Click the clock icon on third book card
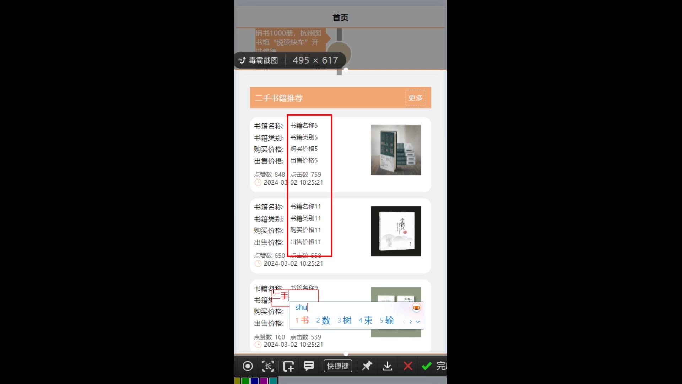 pyautogui.click(x=258, y=345)
